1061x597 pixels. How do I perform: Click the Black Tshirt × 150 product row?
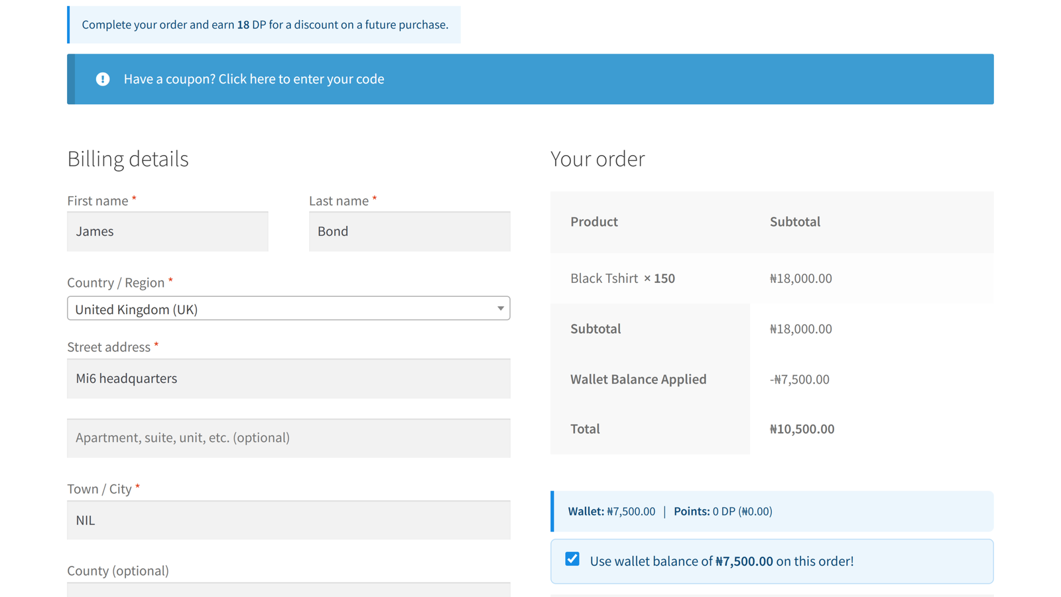point(772,278)
